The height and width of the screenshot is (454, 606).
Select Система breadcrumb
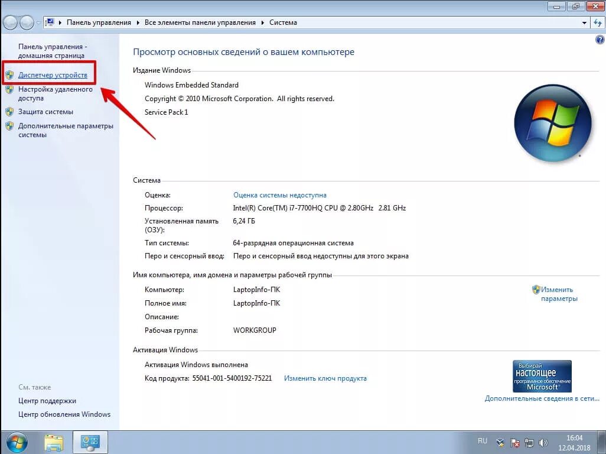pyautogui.click(x=284, y=22)
